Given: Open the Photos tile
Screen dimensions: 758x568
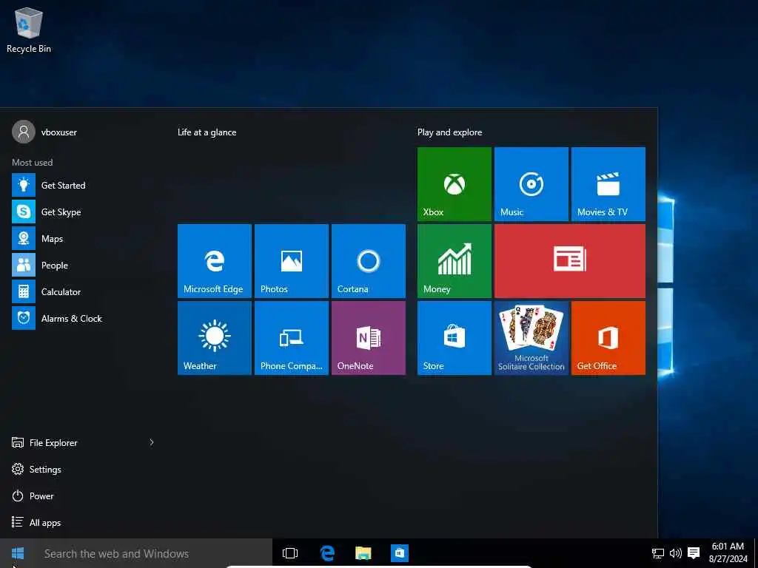Looking at the screenshot, I should click(292, 261).
